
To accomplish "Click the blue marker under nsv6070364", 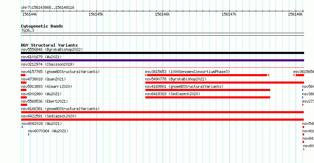I will pos(29,134).
